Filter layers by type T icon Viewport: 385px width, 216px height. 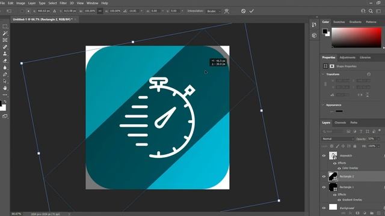361,131
